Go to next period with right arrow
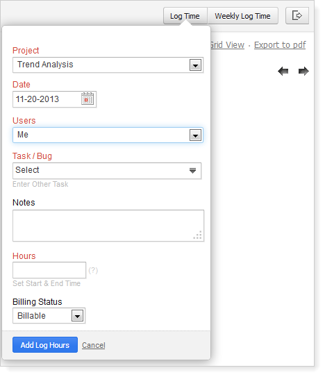The image size is (325, 377). point(303,72)
